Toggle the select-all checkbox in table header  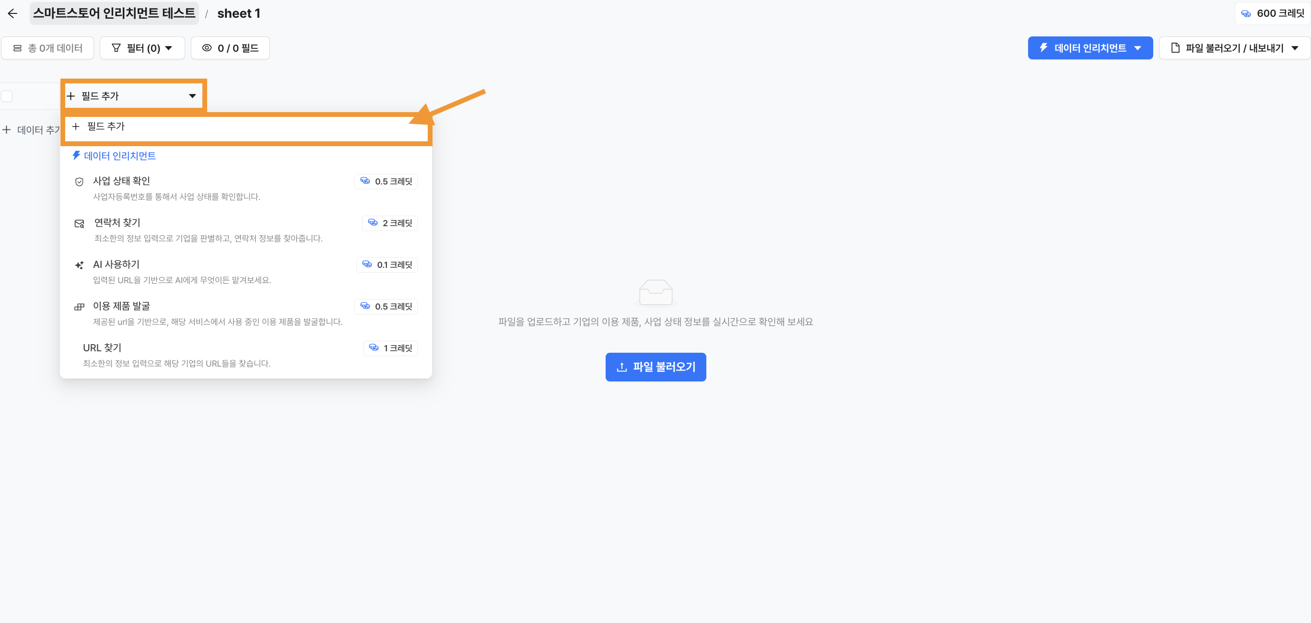(7, 96)
